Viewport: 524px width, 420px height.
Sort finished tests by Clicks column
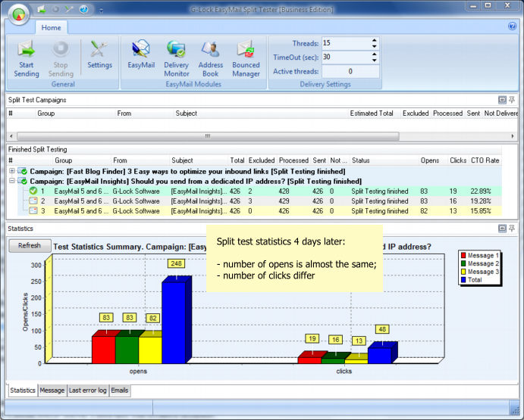(x=458, y=160)
